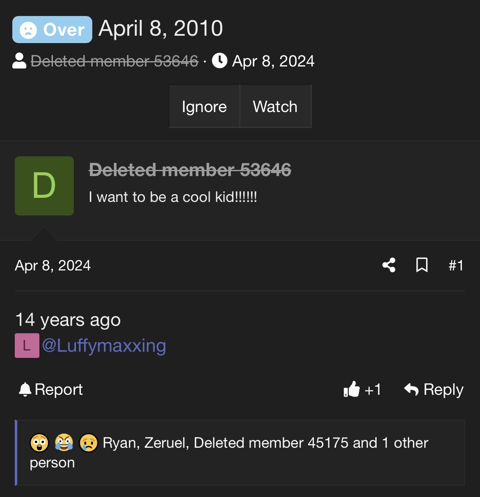Open the @Luffymaxxing mention link
Screen dimensions: 480x497
click(104, 346)
